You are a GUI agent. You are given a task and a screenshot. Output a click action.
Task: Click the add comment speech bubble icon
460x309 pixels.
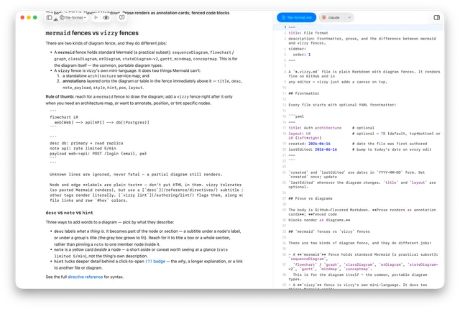point(121,17)
